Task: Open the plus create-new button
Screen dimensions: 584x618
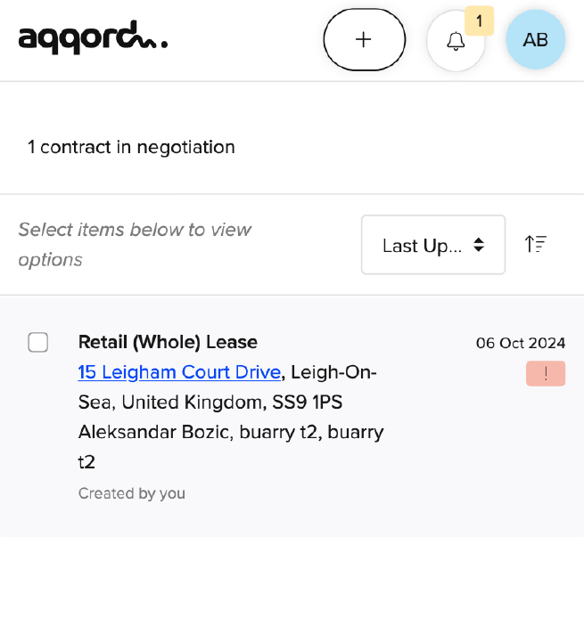Action: [x=364, y=40]
